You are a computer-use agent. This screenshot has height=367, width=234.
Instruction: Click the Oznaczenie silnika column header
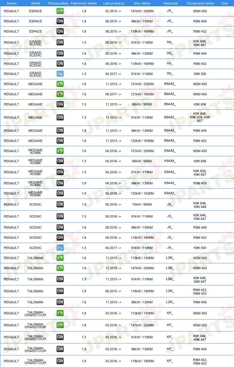pos(200,3)
